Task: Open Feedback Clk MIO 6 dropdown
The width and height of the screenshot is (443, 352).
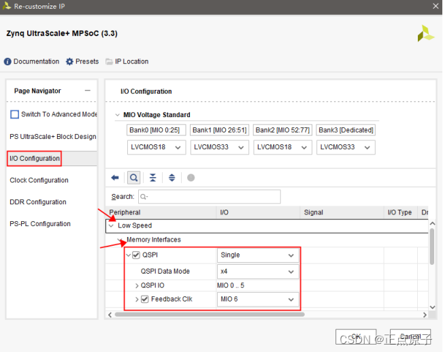Action: click(258, 300)
